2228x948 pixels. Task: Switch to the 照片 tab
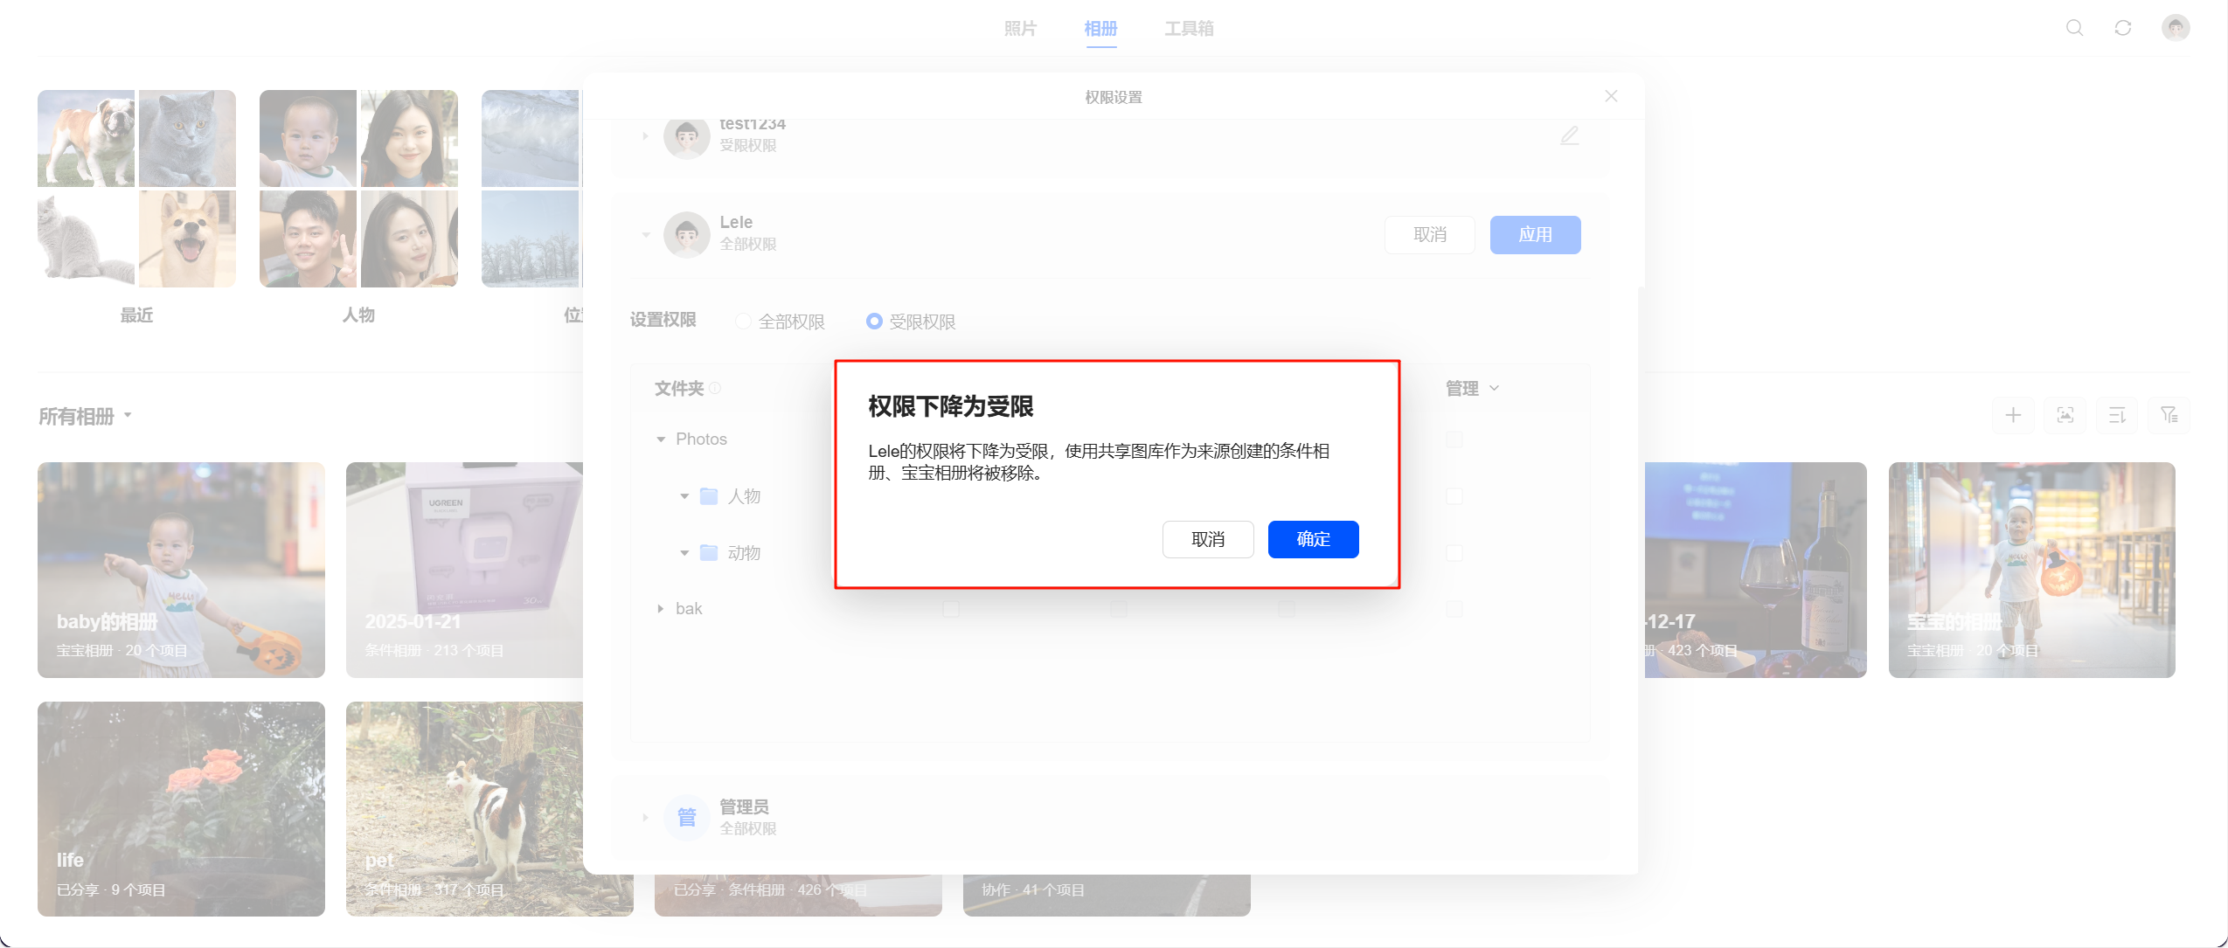click(x=1020, y=29)
